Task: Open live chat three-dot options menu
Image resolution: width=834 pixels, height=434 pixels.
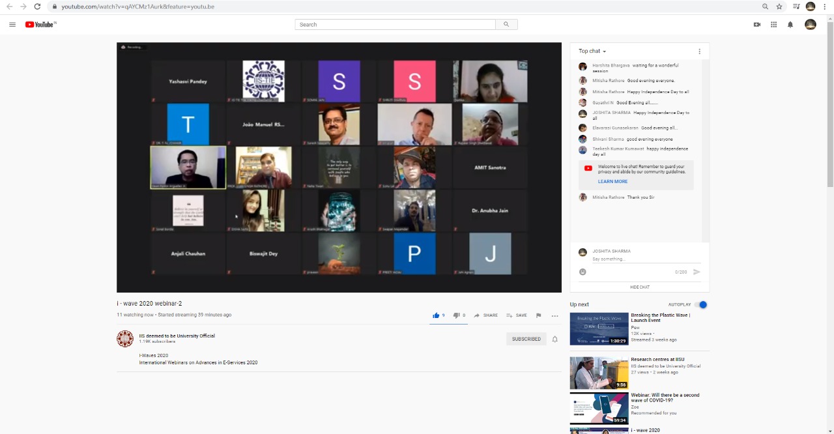Action: [699, 51]
